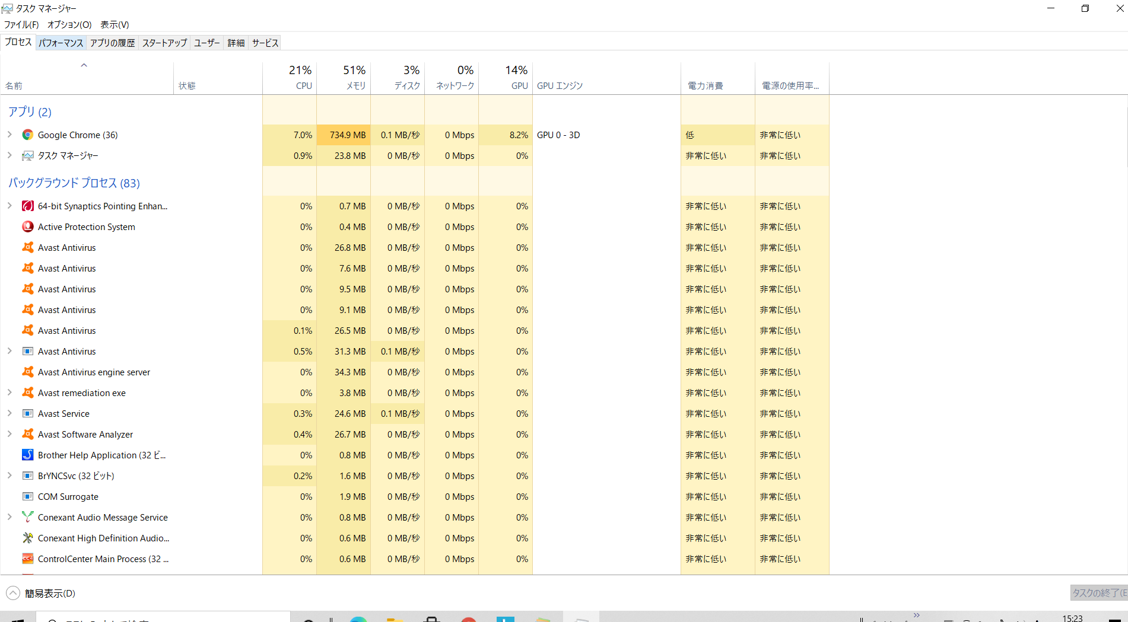Switch to the パフォーマンス tab
This screenshot has width=1128, height=622.
pos(61,43)
